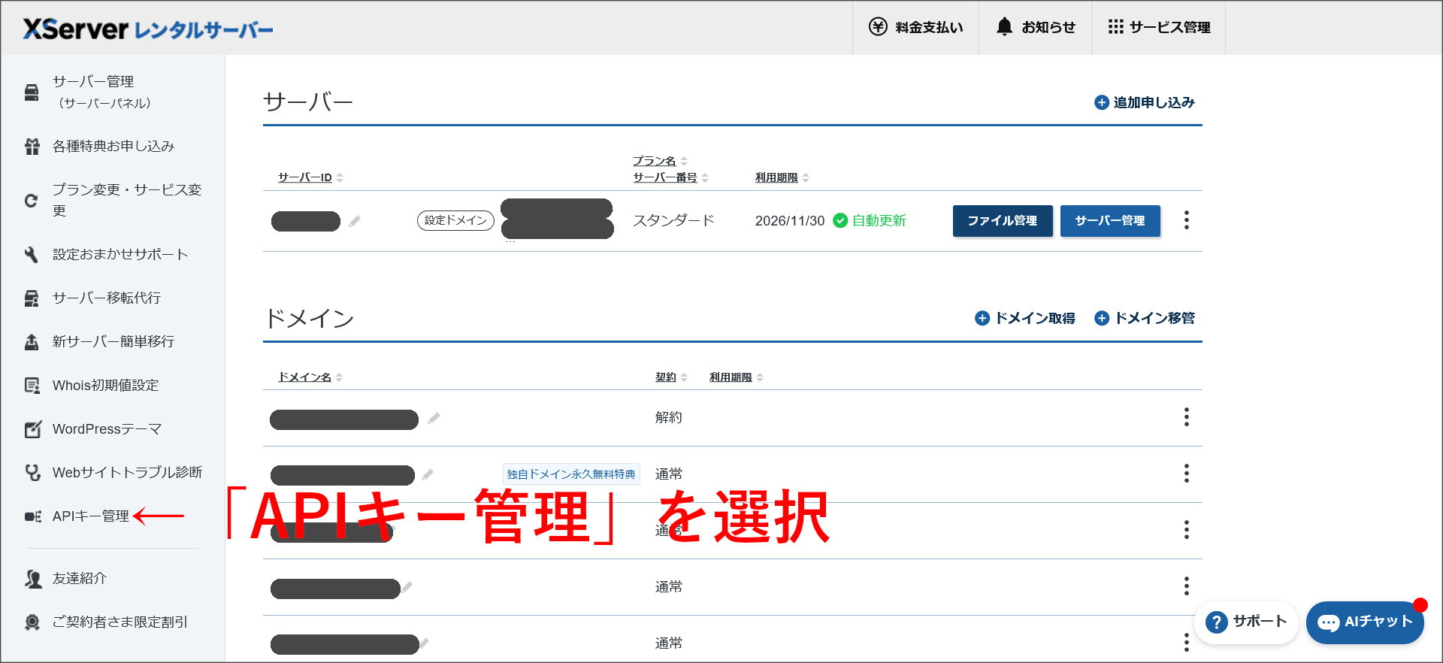Edit the server ID with pencil icon

[x=355, y=221]
